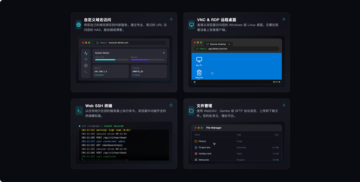
Task: Click the myrouter.ddnsto.com address bar
Action: 130,43
